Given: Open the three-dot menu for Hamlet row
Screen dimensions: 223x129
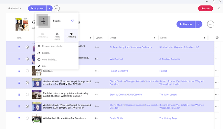Looking at the screenshot, I should coord(217,71).
